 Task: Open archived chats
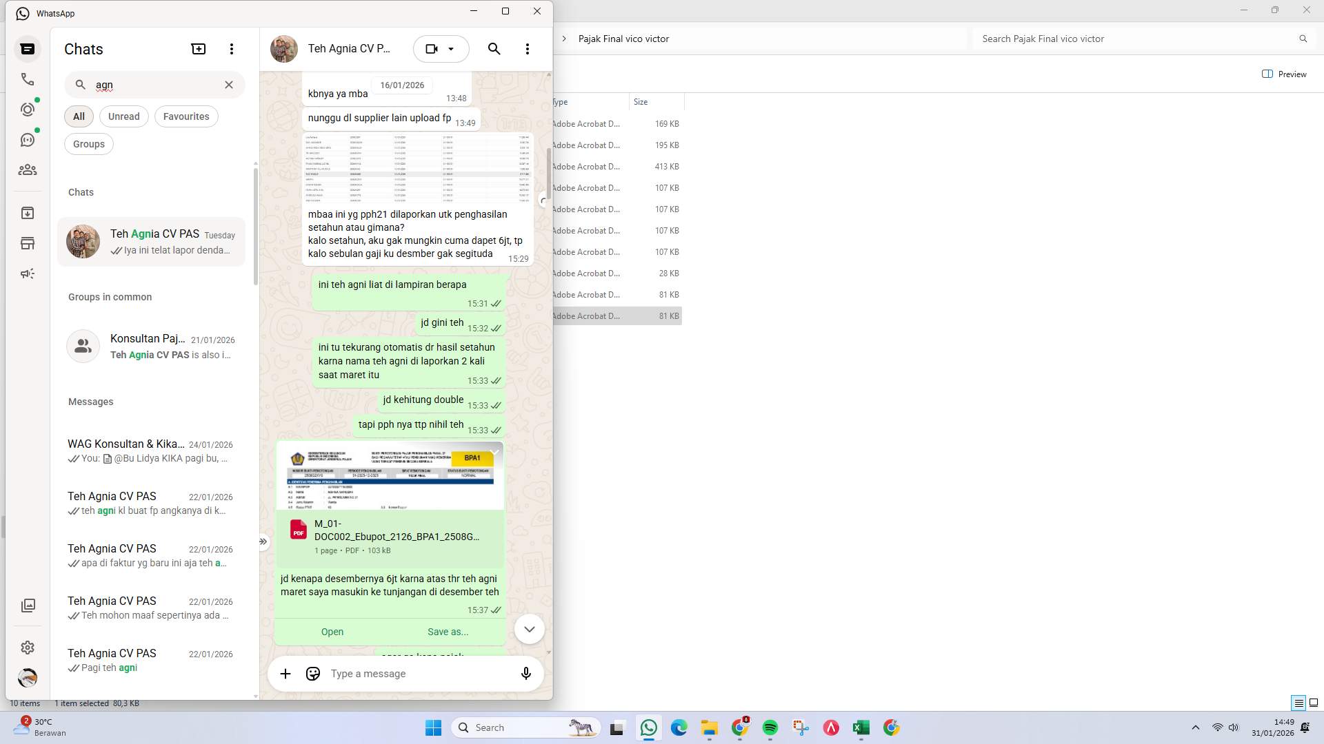pyautogui.click(x=28, y=213)
